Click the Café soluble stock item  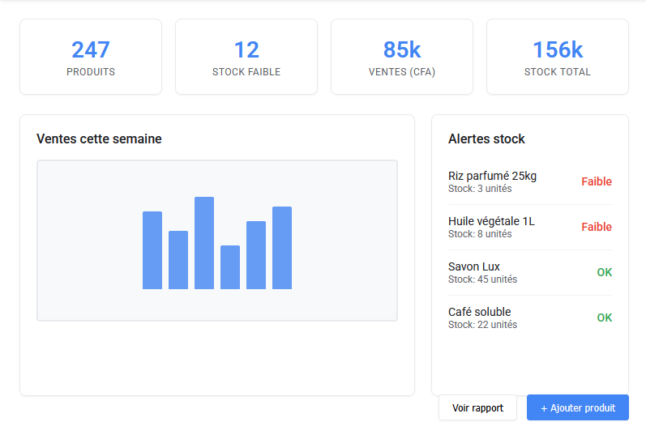482,318
